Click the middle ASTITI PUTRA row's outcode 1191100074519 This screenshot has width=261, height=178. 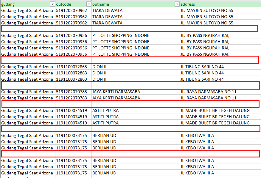(x=72, y=117)
